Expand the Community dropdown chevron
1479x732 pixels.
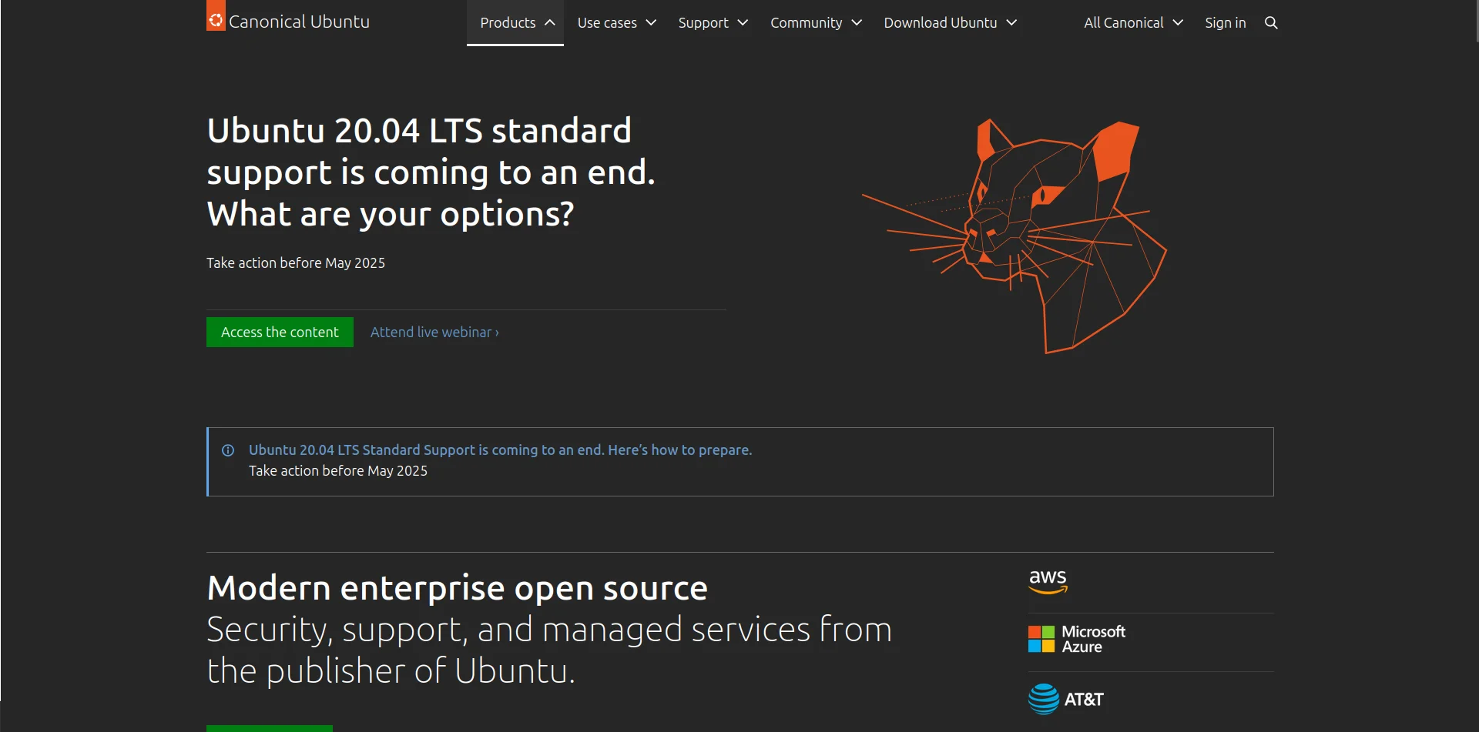[857, 22]
